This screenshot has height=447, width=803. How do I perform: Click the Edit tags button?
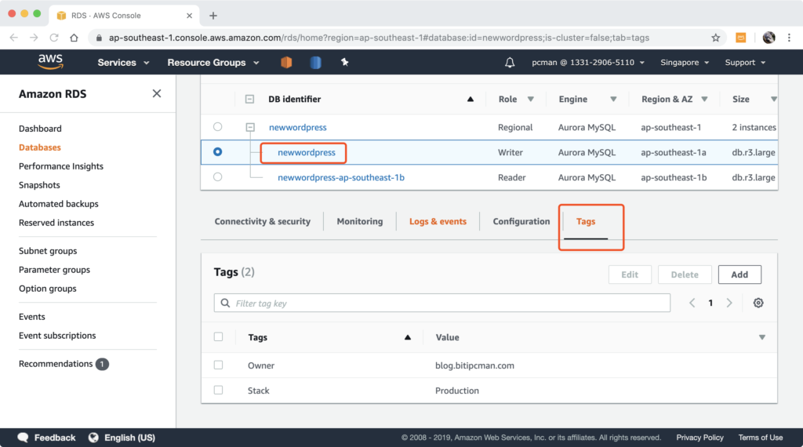(x=630, y=274)
